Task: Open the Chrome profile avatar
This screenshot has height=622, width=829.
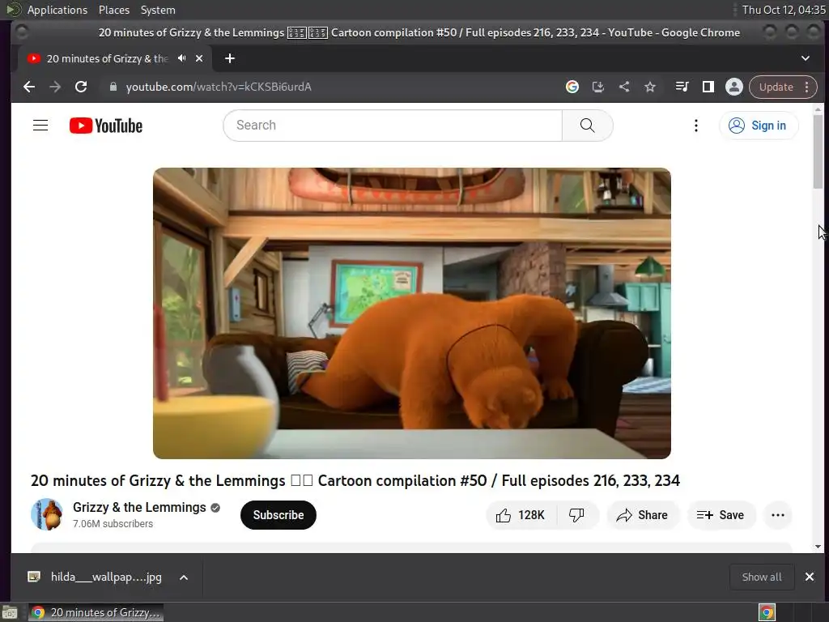Action: [x=733, y=87]
